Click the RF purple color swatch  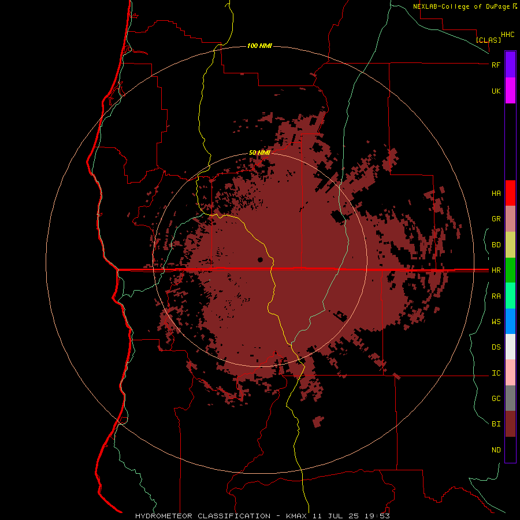tap(510, 65)
